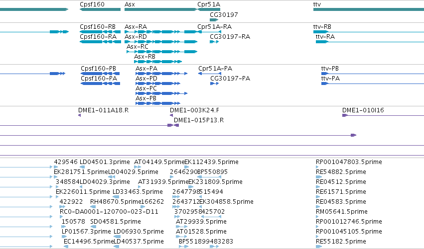Click the Asx-RD transcript label
Viewport: 424px width, 249px height.
pyautogui.click(x=136, y=37)
